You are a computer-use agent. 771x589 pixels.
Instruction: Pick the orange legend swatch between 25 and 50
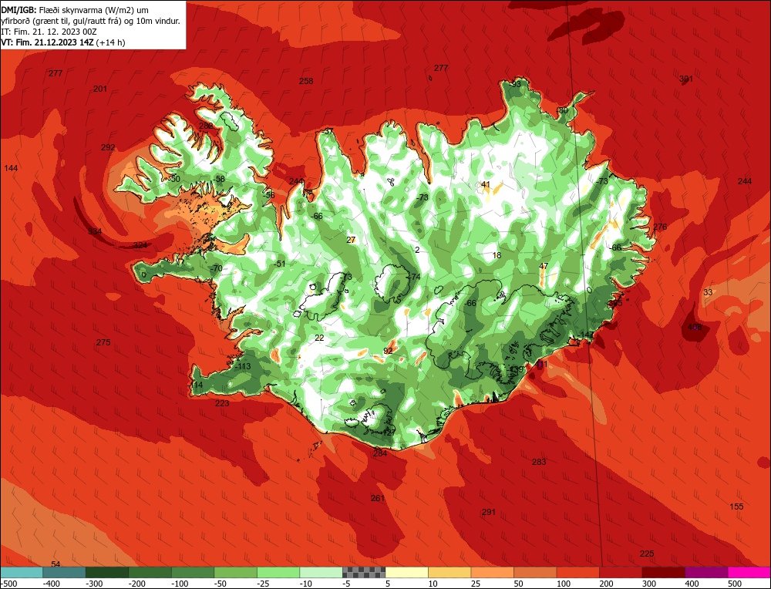[x=492, y=573]
